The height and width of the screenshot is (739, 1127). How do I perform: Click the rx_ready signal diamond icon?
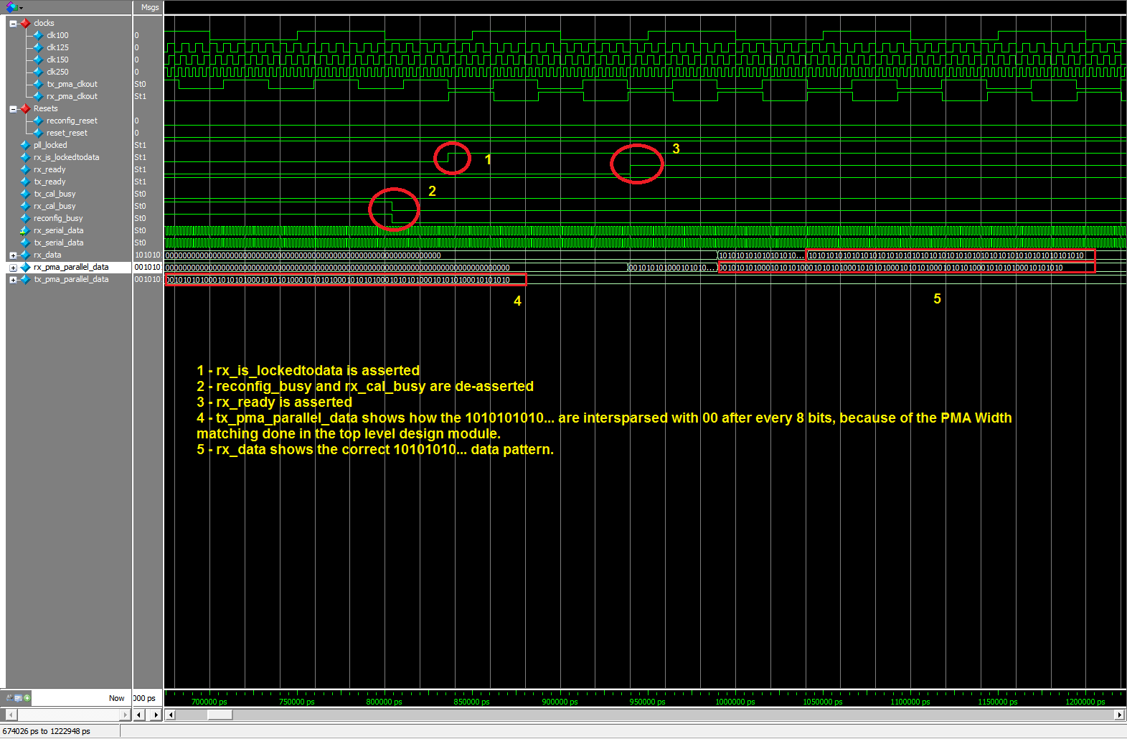point(26,169)
